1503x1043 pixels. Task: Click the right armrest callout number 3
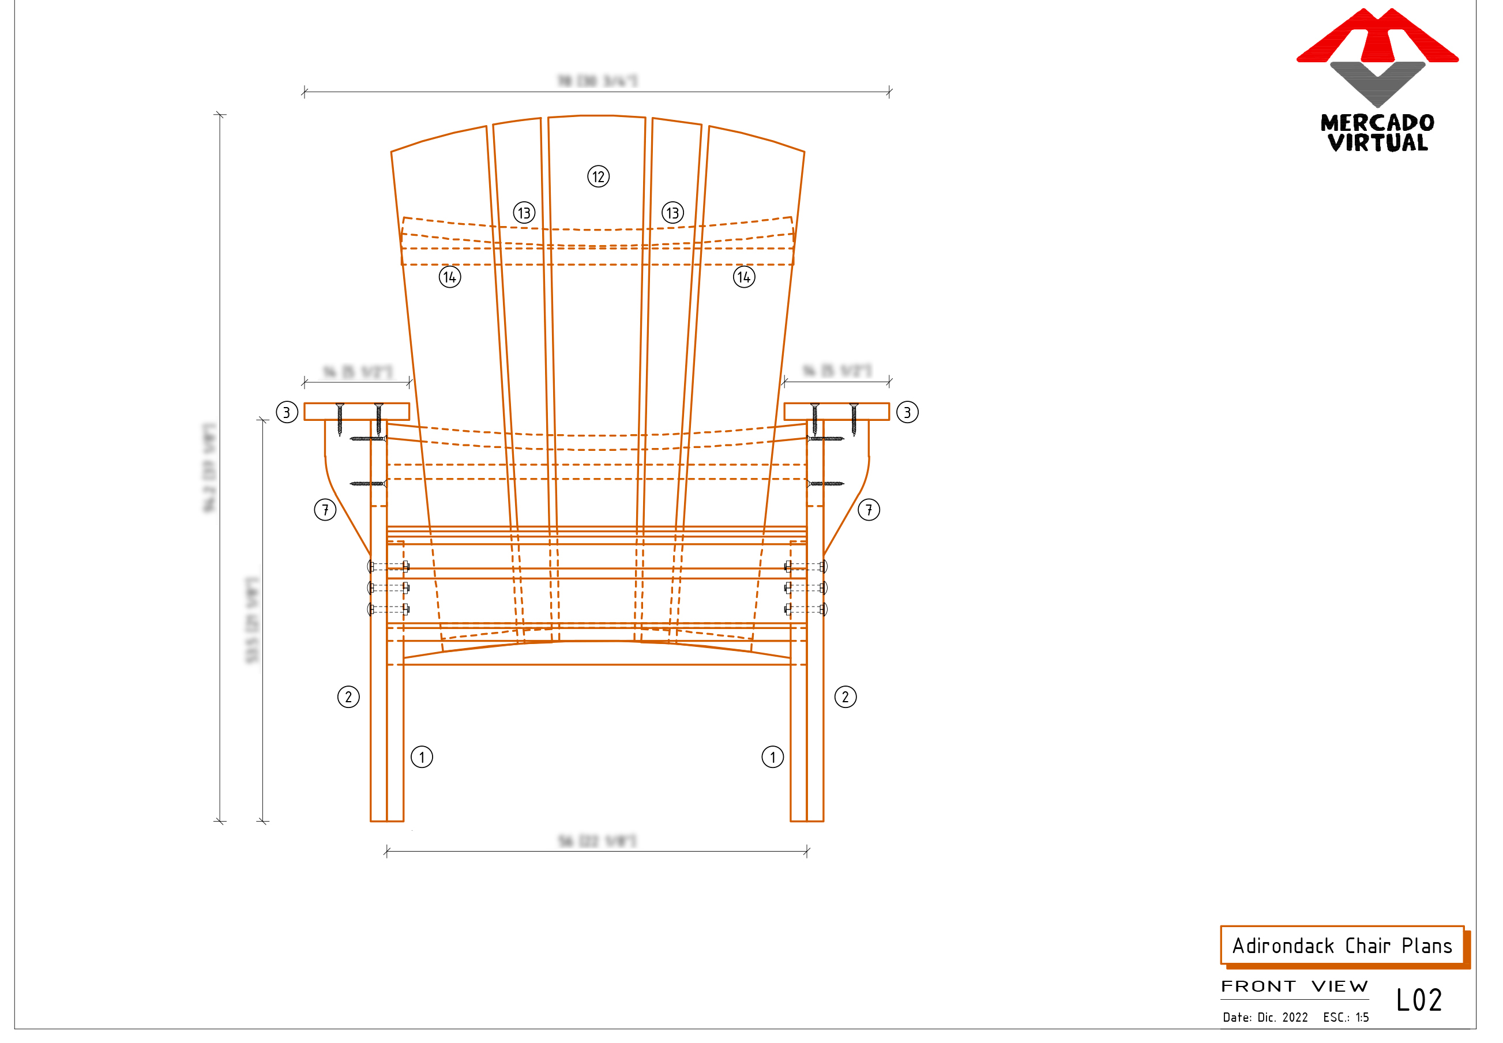pos(907,412)
